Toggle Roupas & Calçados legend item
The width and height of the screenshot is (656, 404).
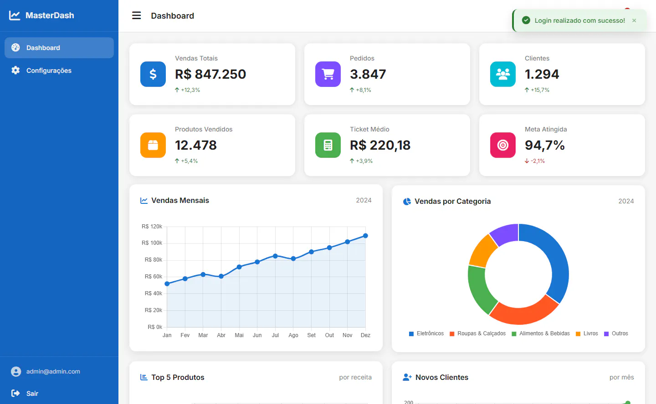coord(477,333)
